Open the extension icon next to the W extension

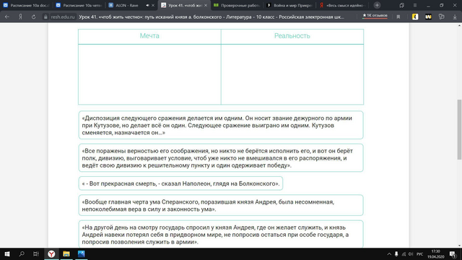tap(441, 17)
